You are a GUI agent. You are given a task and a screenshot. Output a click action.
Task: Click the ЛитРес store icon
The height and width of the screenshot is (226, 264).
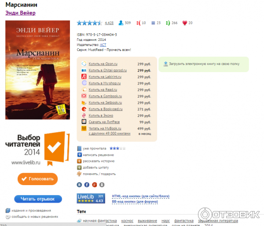[84, 121]
